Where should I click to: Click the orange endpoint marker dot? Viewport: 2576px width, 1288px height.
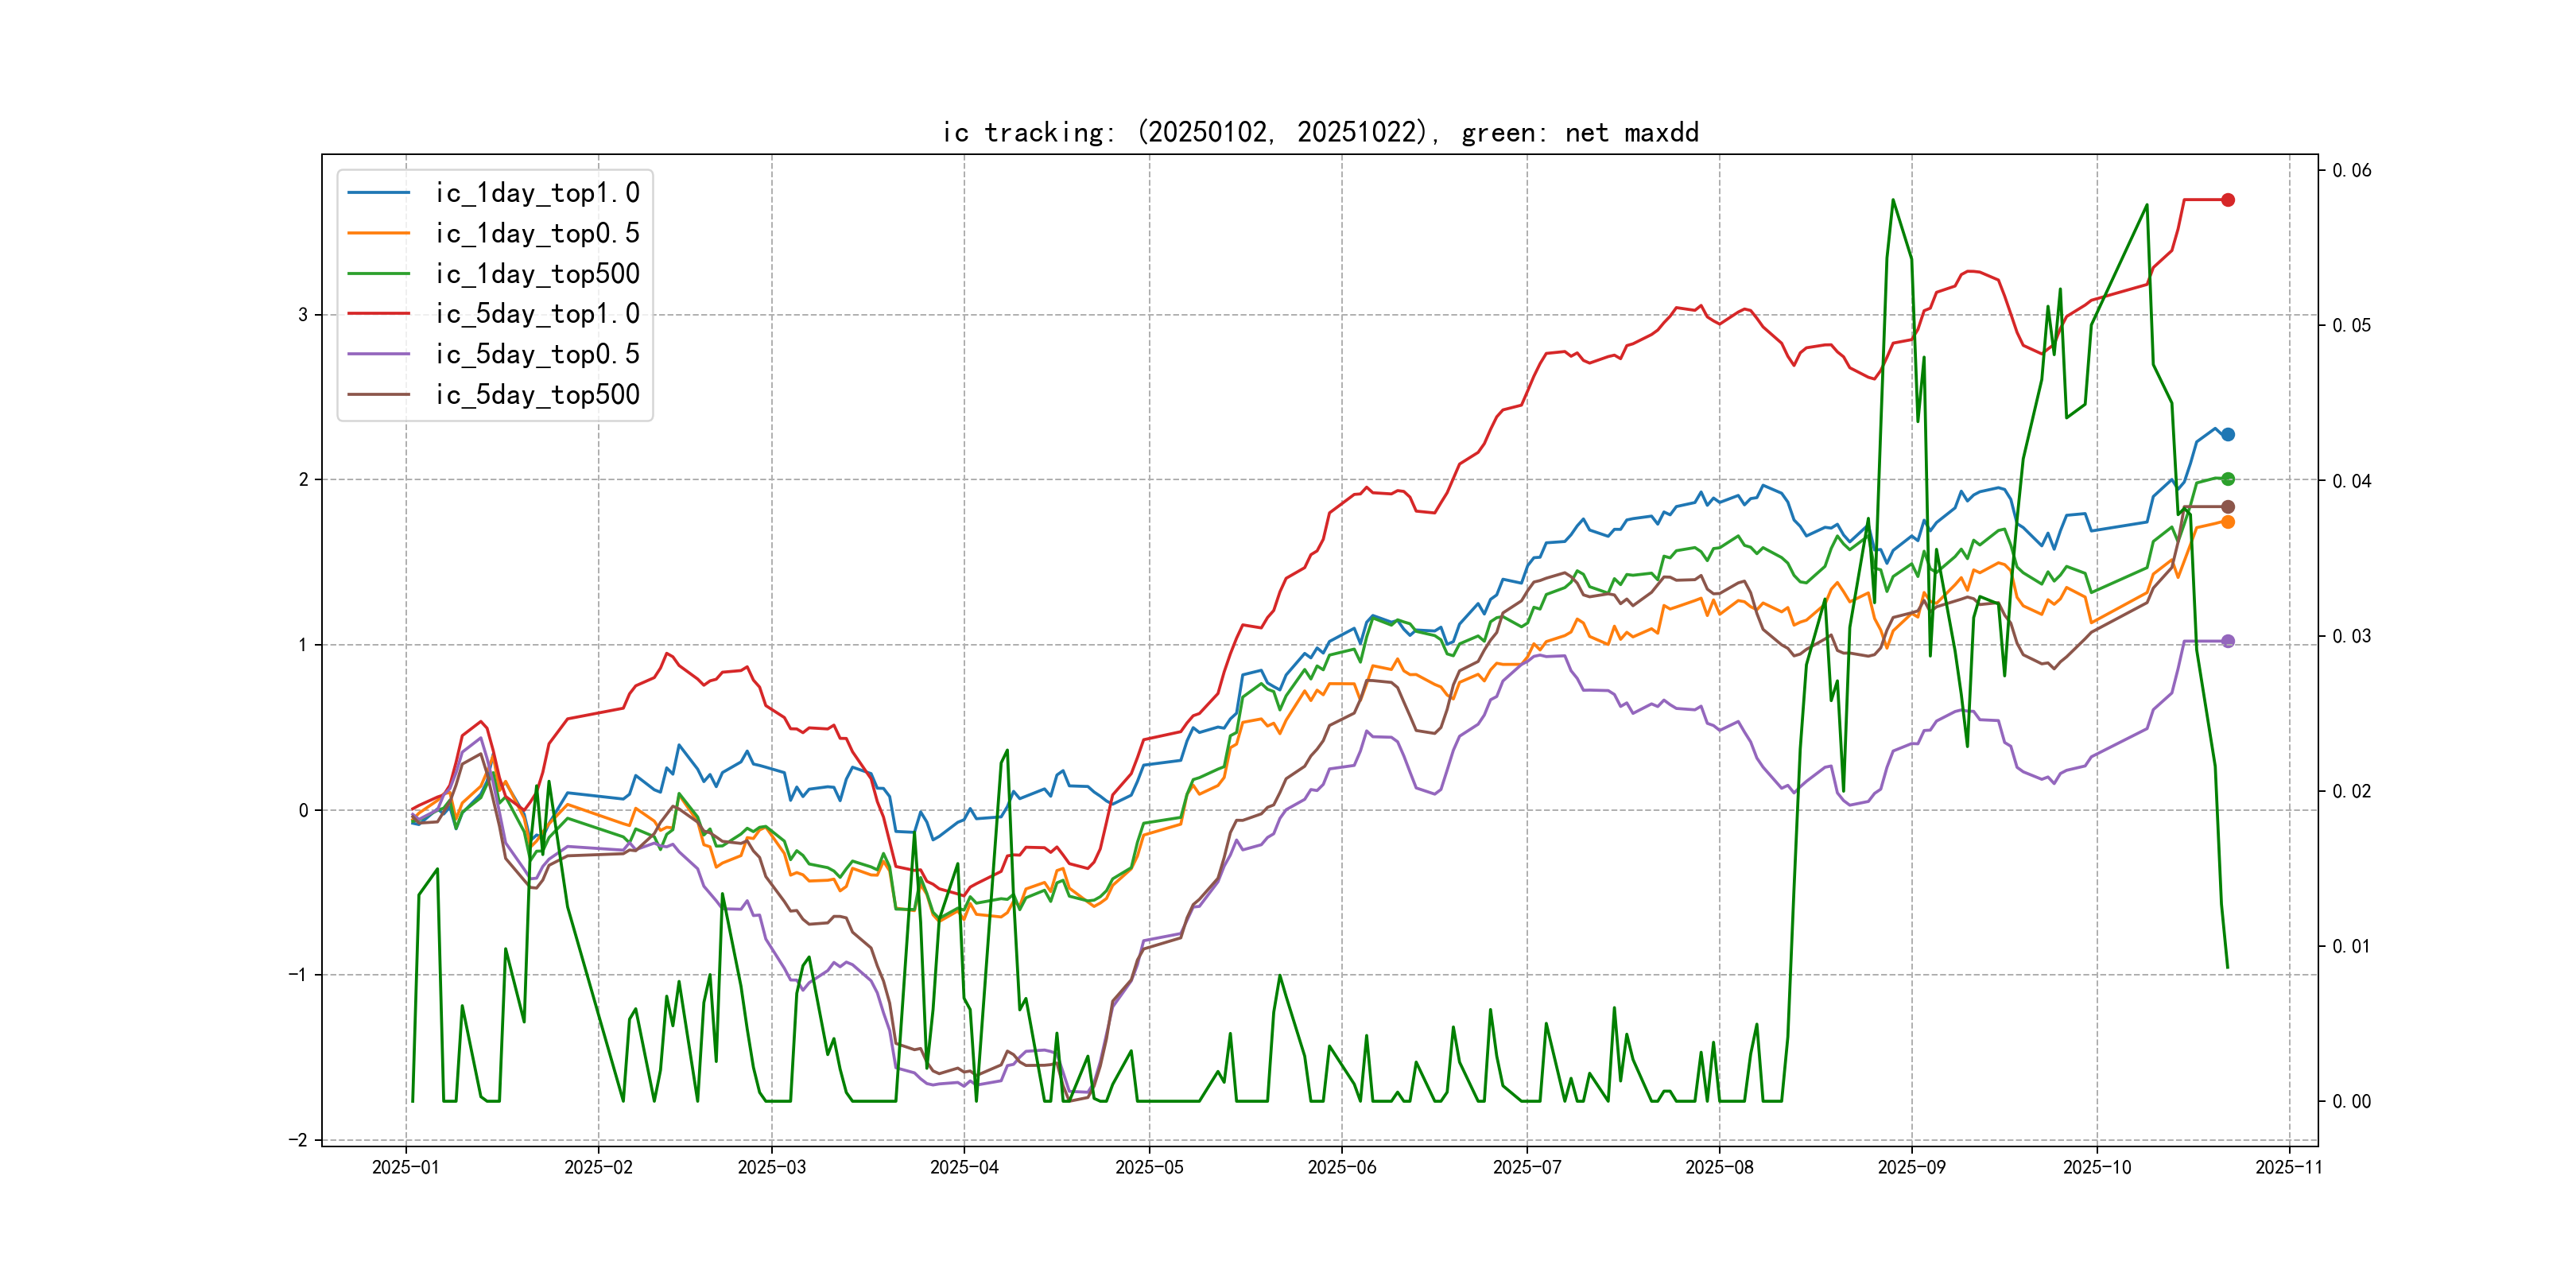point(2227,522)
